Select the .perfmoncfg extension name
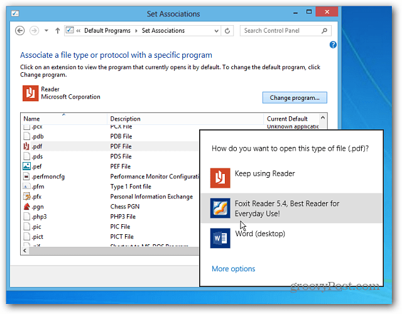402x314 pixels. click(48, 176)
